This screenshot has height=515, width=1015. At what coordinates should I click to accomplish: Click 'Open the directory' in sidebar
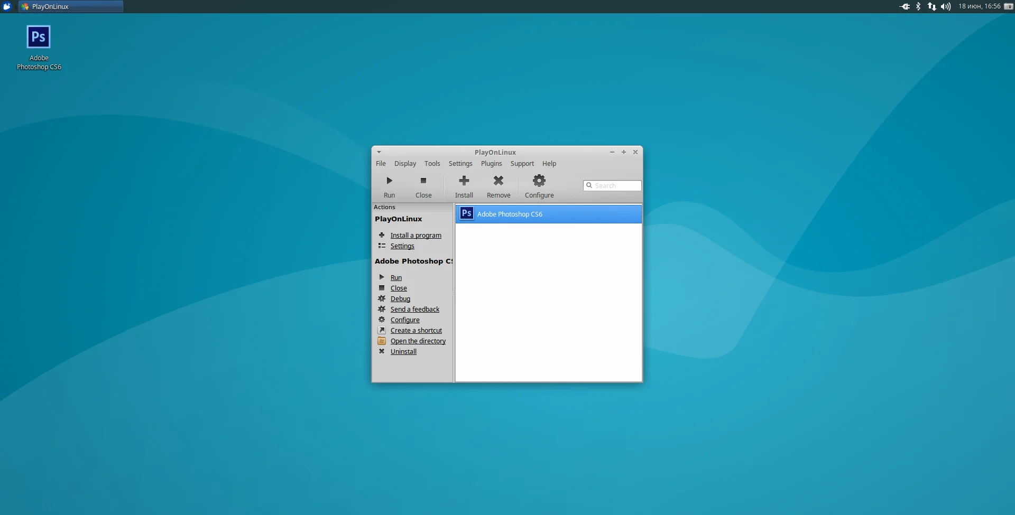coord(418,341)
